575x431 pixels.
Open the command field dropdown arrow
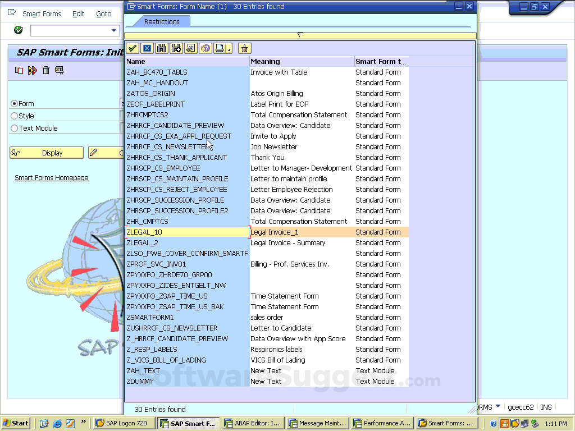click(x=115, y=30)
